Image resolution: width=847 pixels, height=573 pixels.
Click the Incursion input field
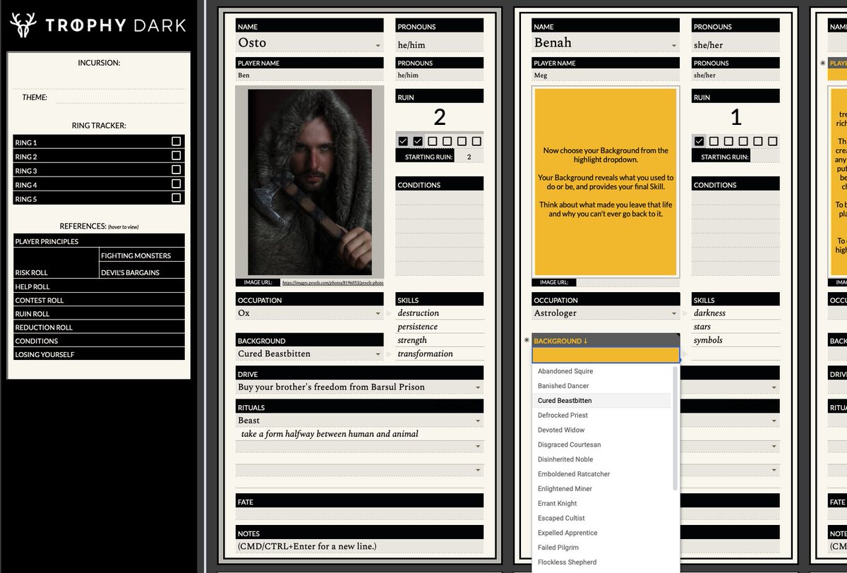coord(99,80)
